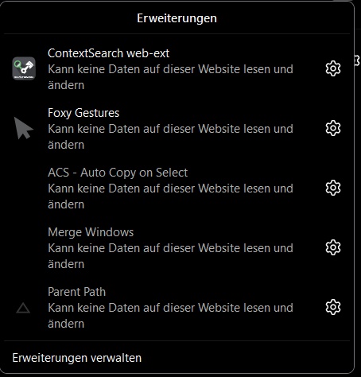Open Merge Windows gear options
The height and width of the screenshot is (377, 361).
pos(333,247)
